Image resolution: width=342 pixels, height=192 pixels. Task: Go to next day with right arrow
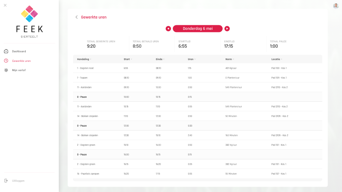(227, 29)
